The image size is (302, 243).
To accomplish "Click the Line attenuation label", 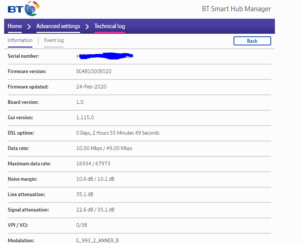I will click(x=26, y=194).
